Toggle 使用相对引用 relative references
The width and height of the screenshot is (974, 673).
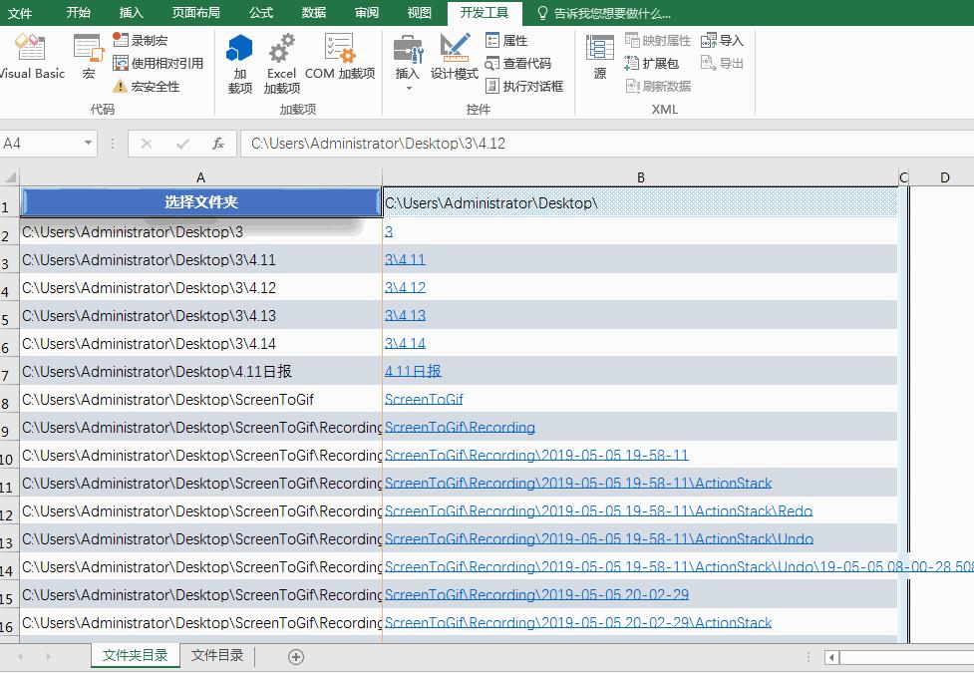[x=159, y=63]
